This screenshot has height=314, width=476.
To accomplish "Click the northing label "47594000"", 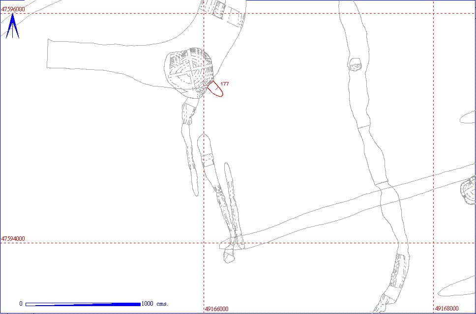I will (x=13, y=239).
